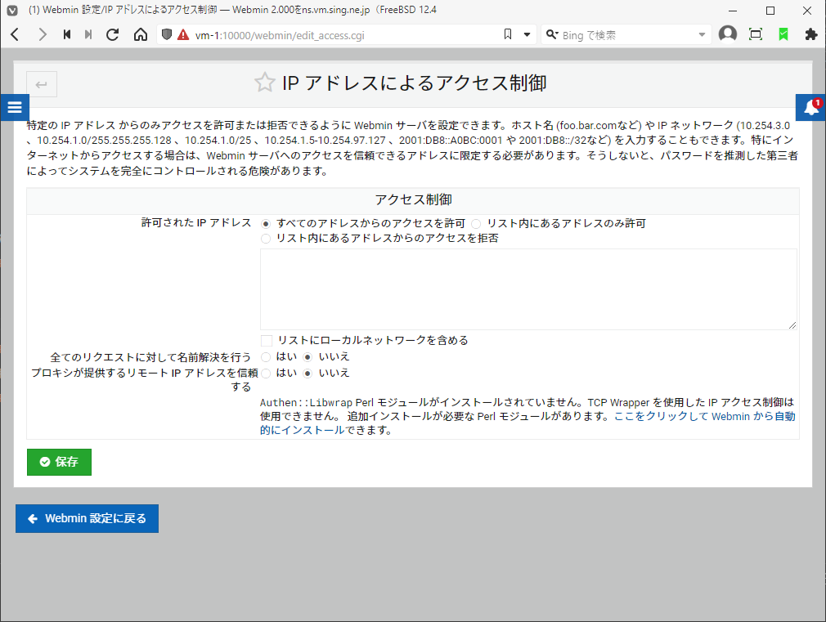The image size is (826, 622).
Task: Select いいえ for name resolution
Action: pyautogui.click(x=308, y=357)
